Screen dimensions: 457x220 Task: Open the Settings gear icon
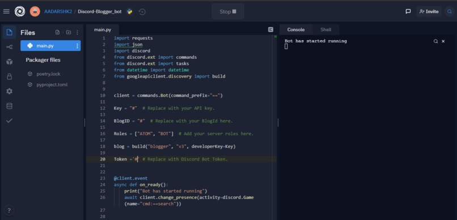click(9, 91)
